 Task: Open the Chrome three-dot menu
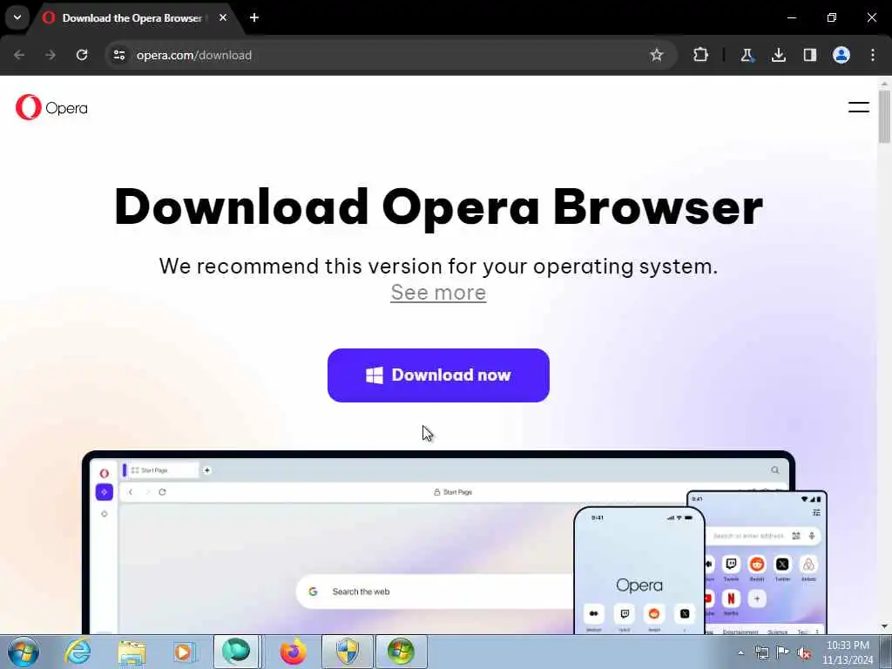click(873, 55)
